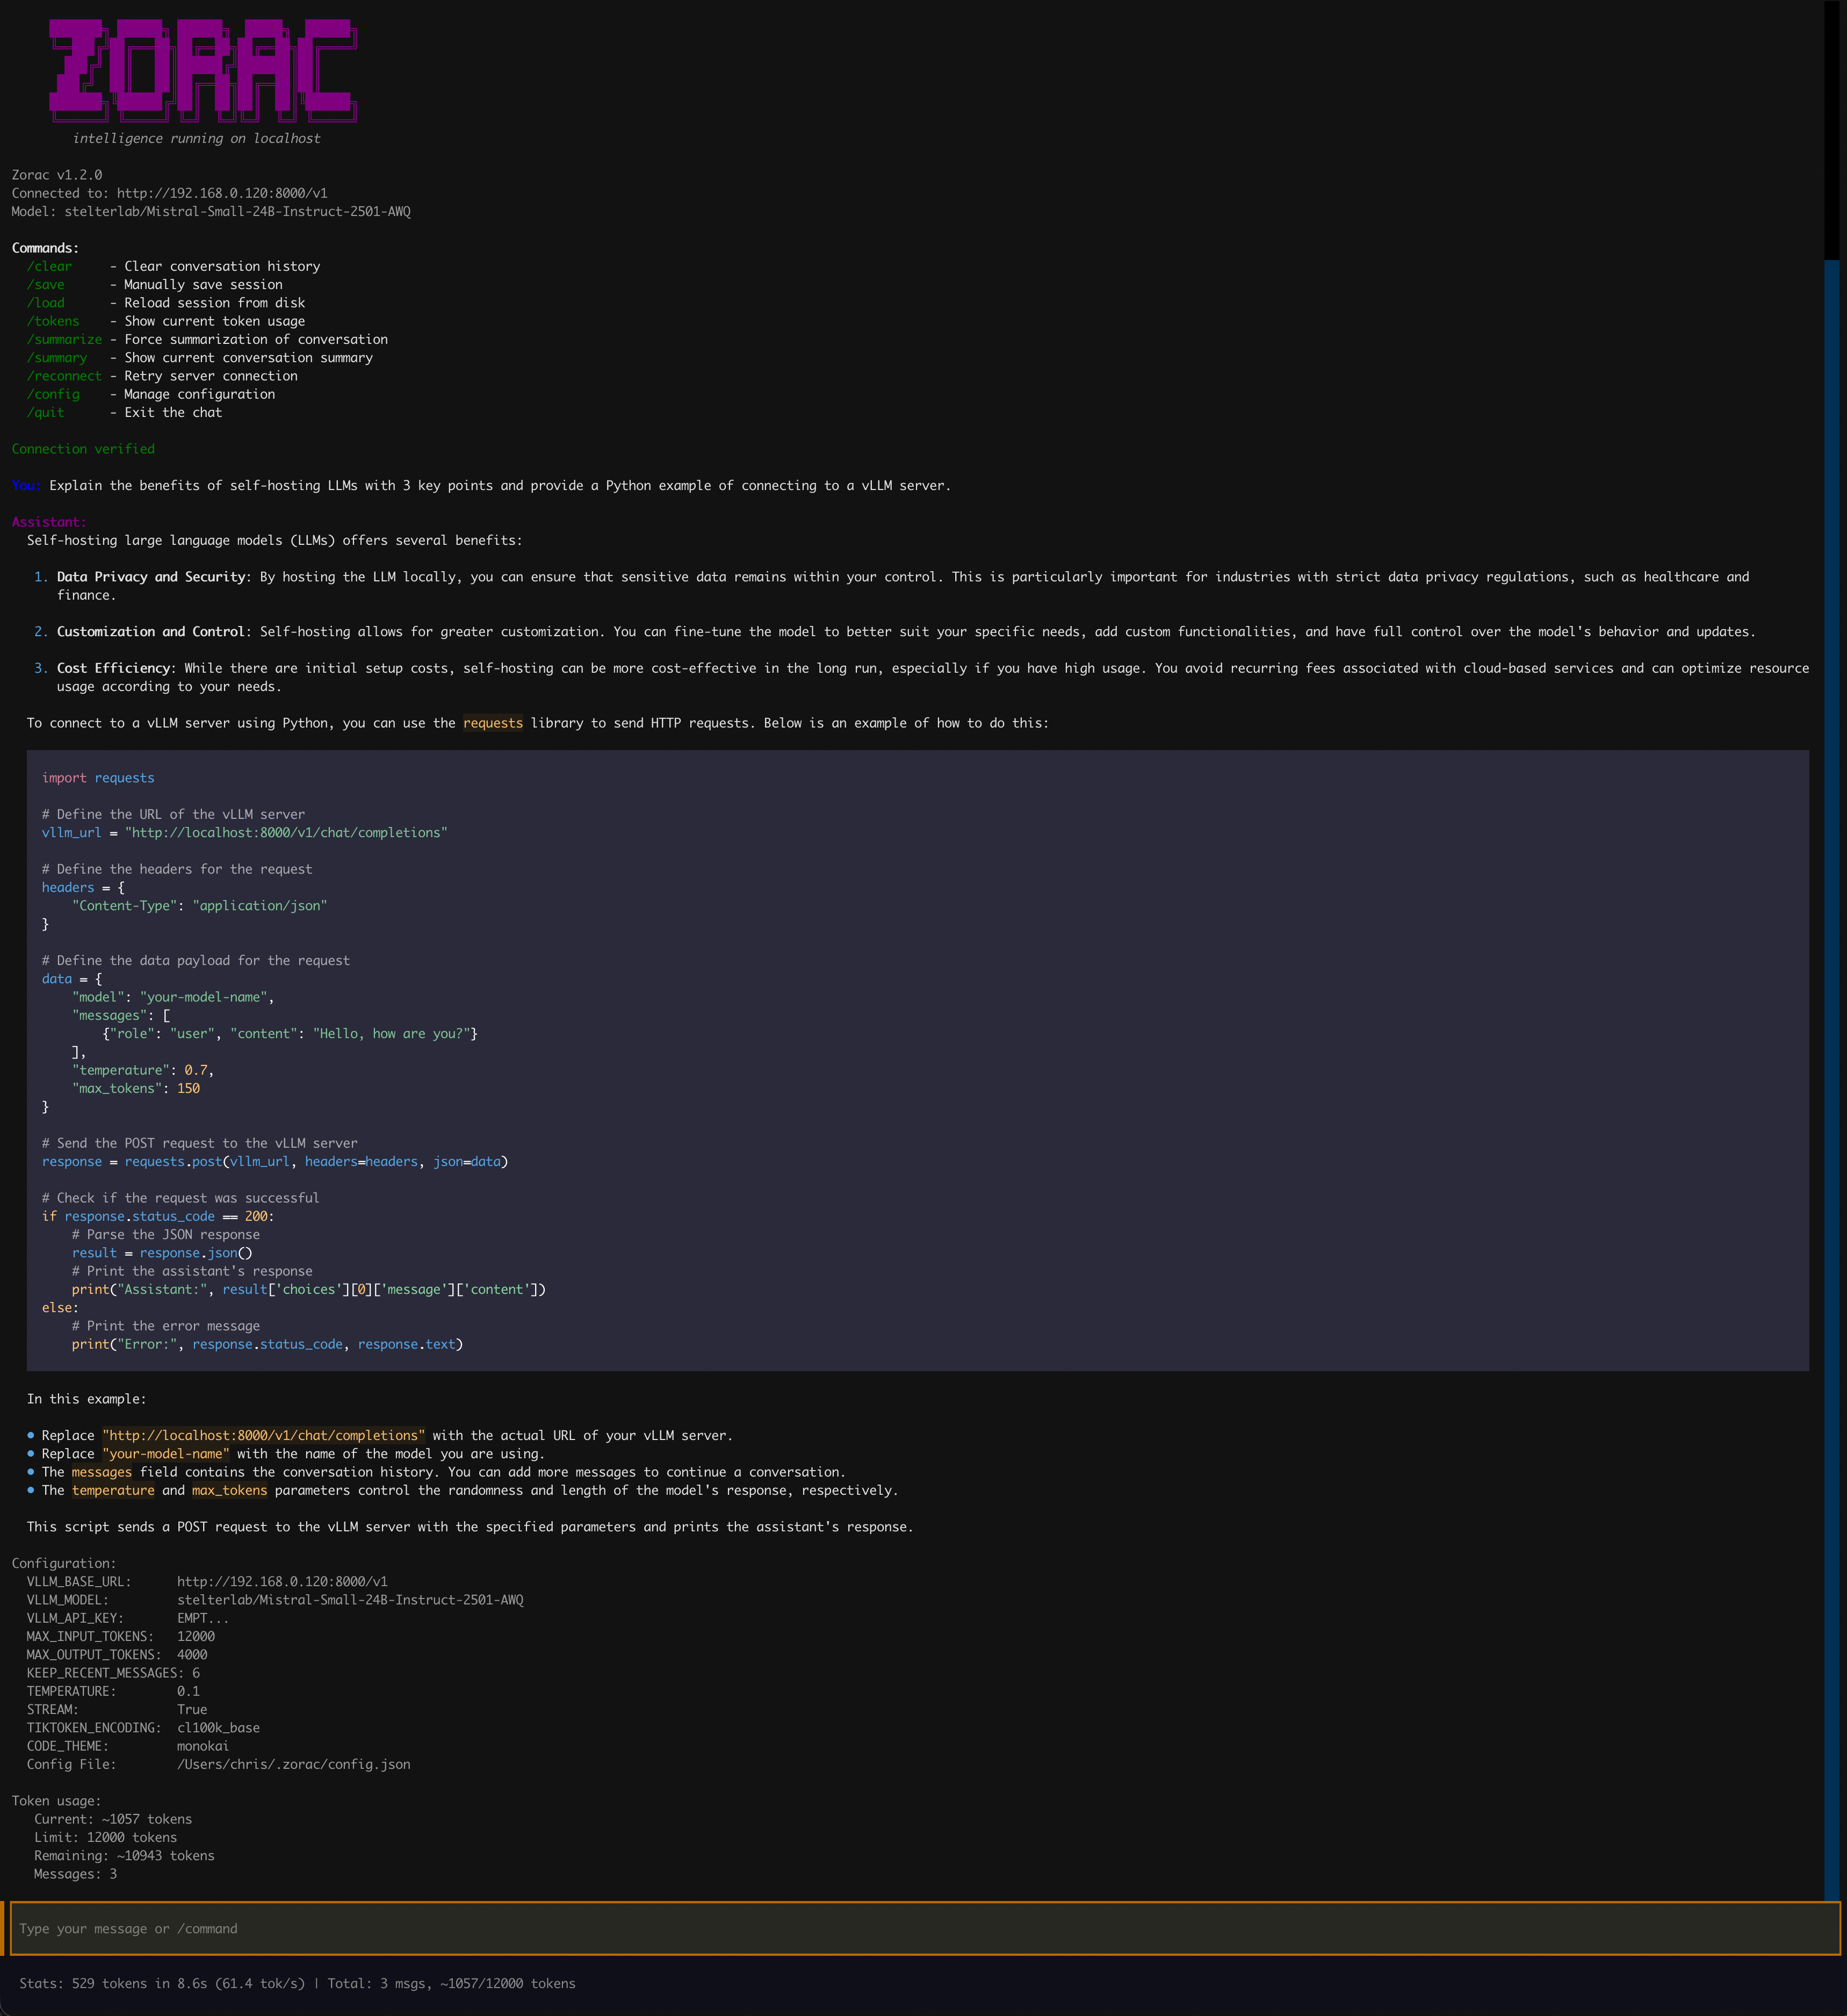Viewport: 1847px width, 2016px height.
Task: Click the /config command text
Action: coord(53,394)
